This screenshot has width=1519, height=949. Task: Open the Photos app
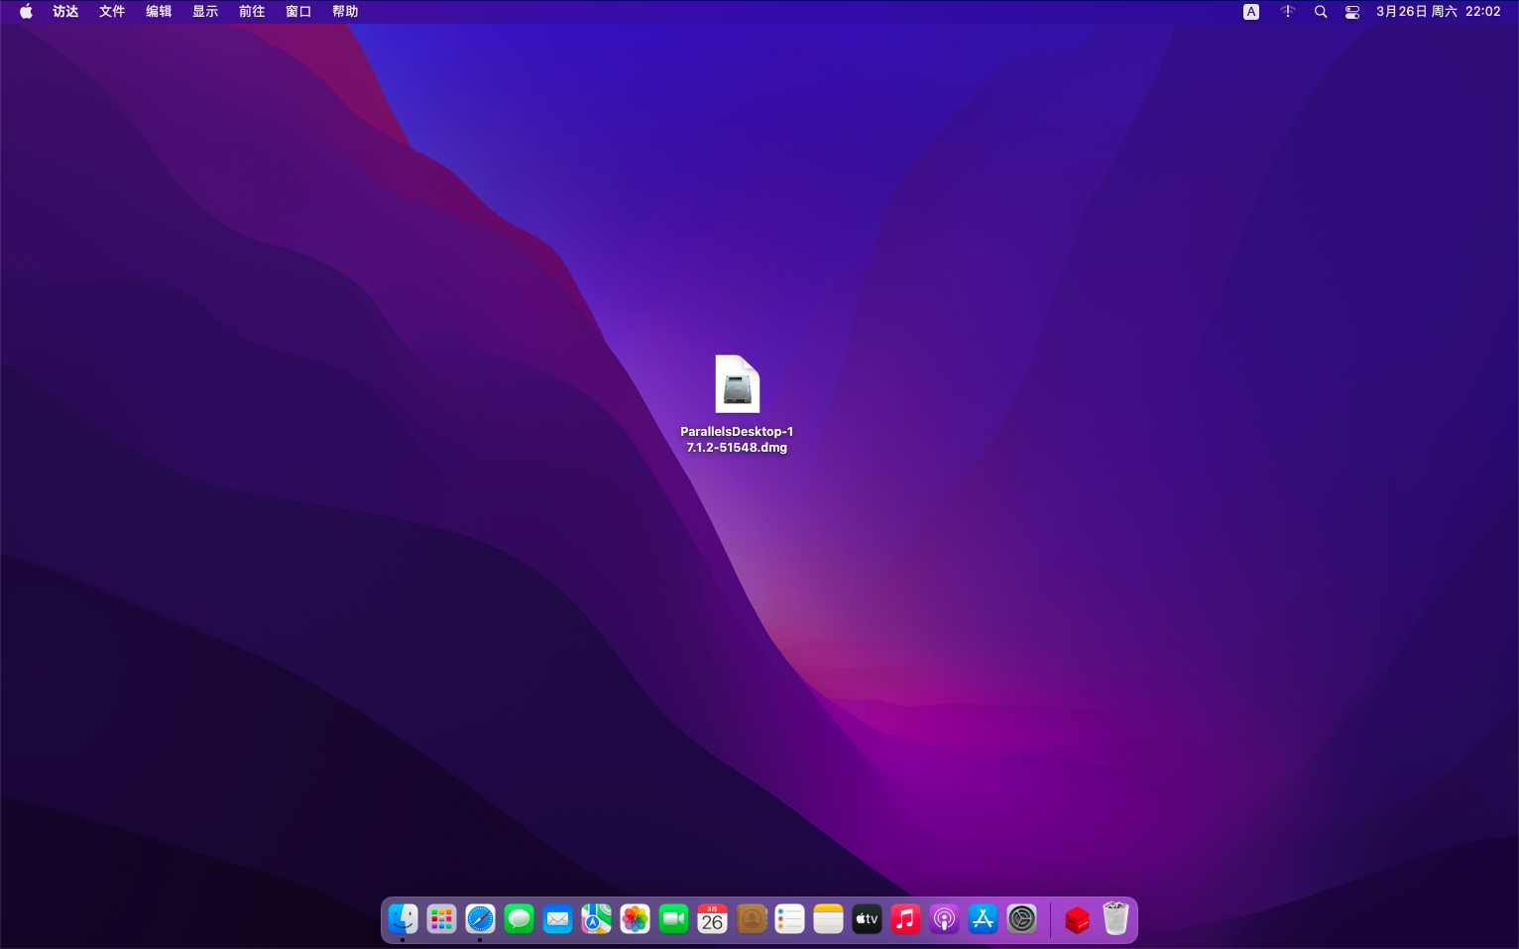[x=635, y=918]
